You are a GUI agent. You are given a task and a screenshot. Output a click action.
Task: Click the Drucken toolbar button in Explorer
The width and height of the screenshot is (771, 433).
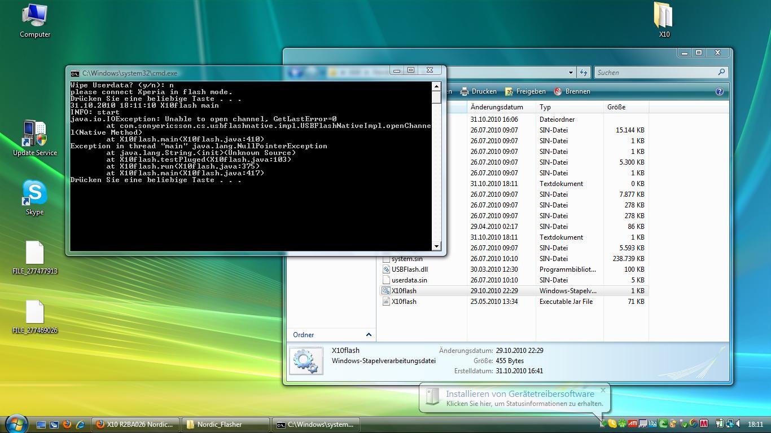point(479,91)
